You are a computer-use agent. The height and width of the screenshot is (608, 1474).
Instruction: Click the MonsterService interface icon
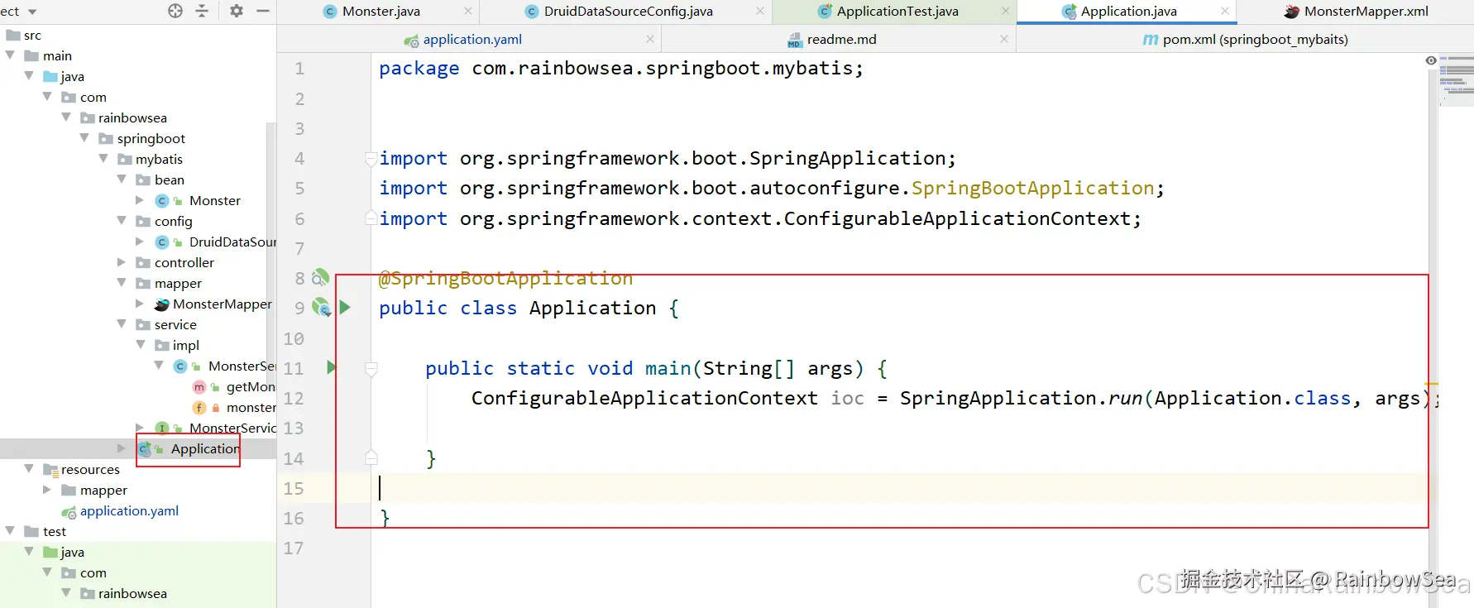162,428
